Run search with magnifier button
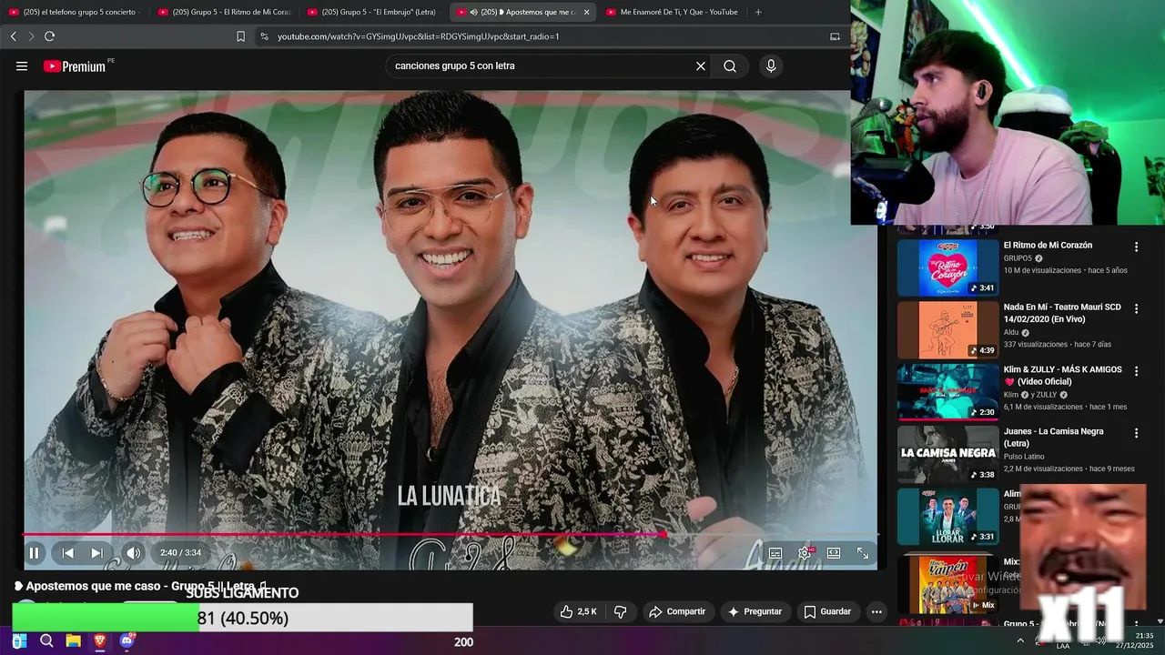 (x=730, y=65)
